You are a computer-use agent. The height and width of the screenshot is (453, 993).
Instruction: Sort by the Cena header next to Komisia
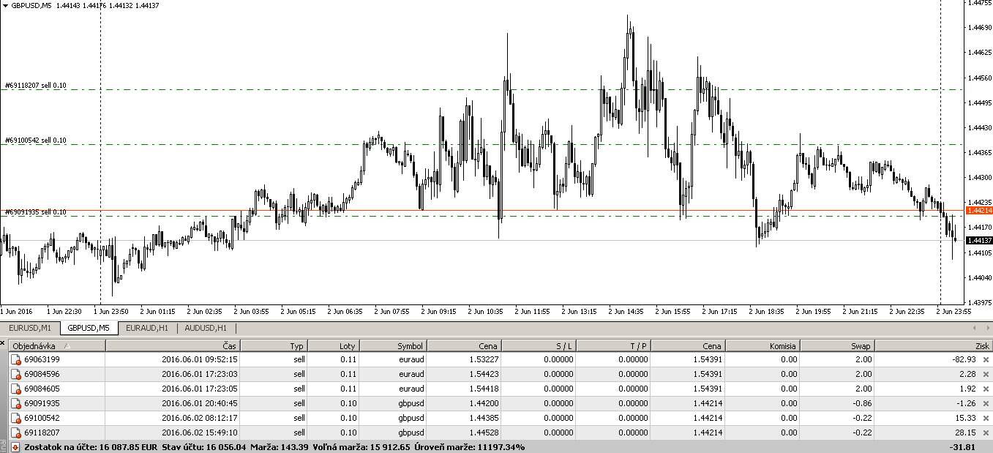pos(689,345)
